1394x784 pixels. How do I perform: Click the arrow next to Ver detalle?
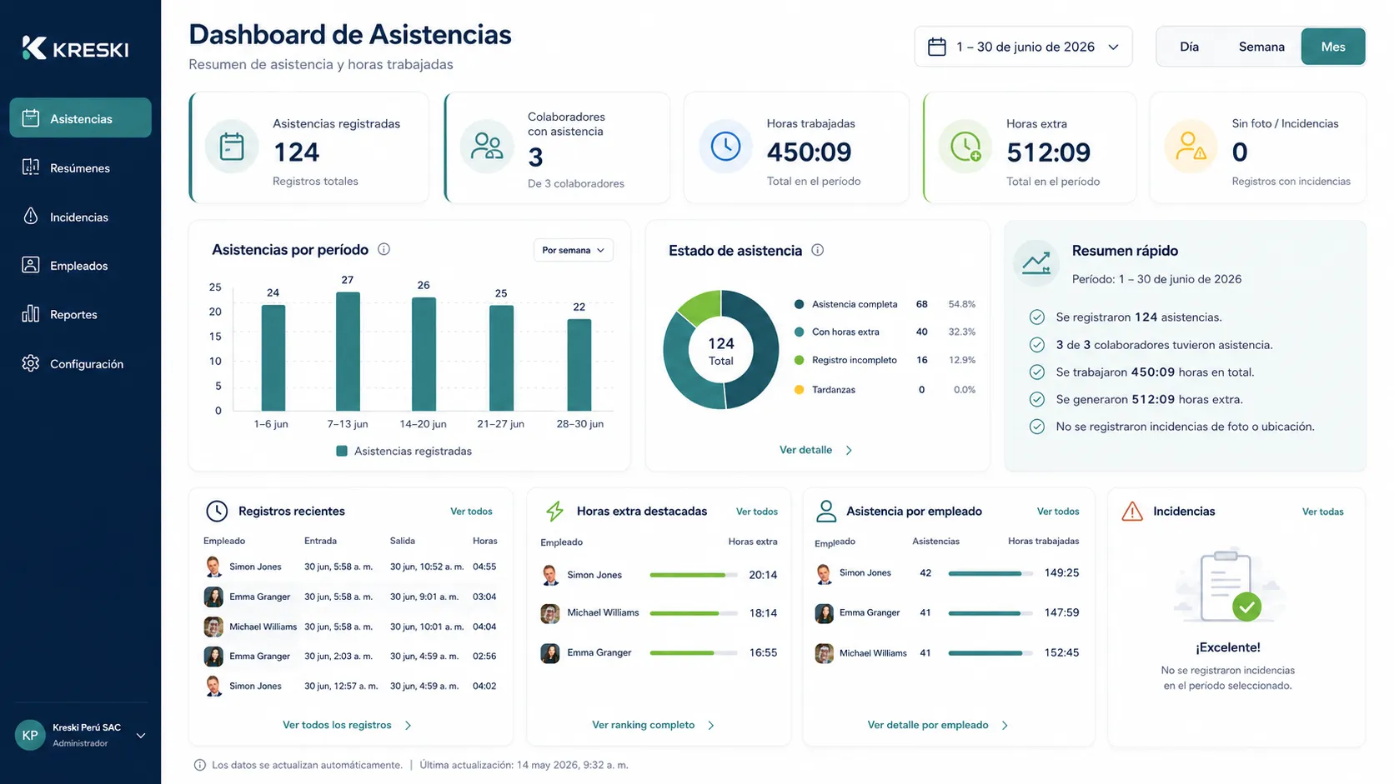(x=849, y=450)
